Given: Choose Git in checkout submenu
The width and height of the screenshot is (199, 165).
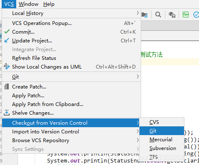Looking at the screenshot, I should 162,131.
